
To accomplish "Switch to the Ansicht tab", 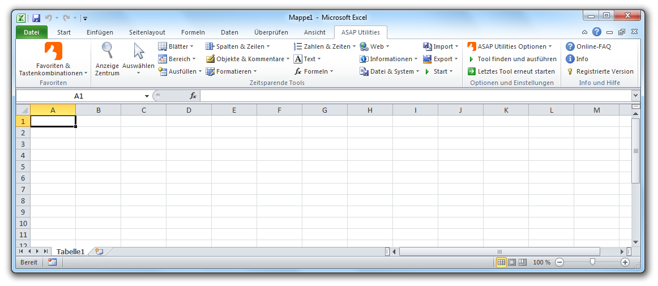I will pyautogui.click(x=315, y=32).
